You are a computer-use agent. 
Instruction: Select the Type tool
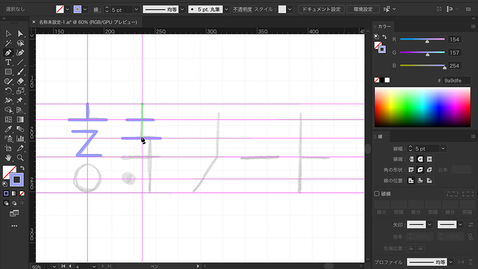coord(8,62)
